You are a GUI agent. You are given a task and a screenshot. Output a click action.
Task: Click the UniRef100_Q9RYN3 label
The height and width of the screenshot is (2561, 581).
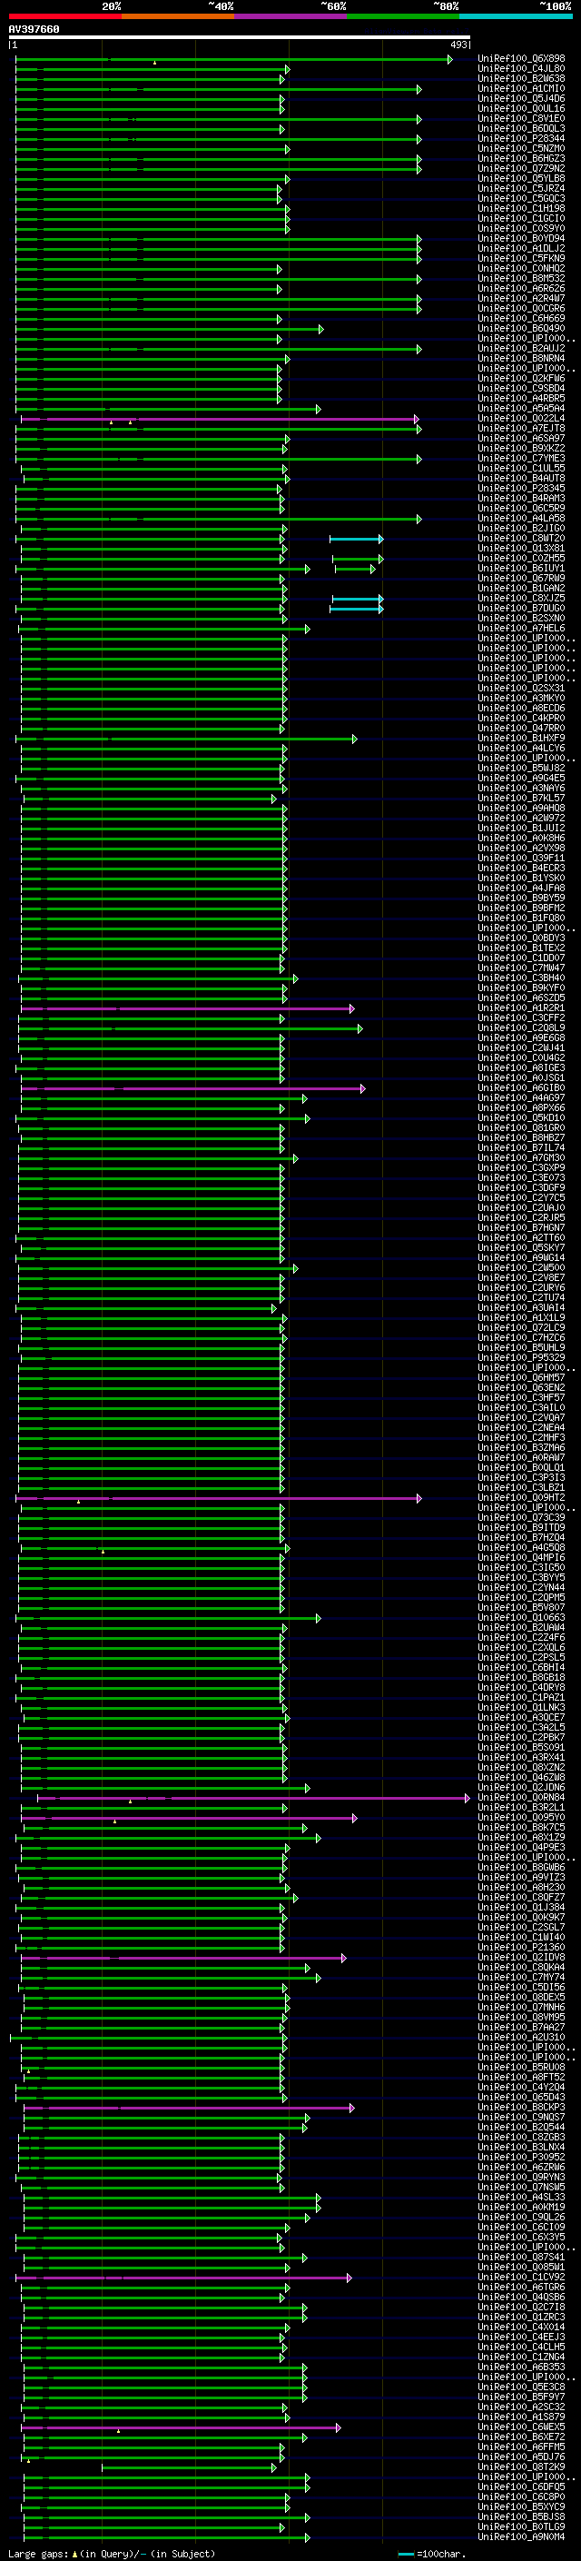point(521,2178)
